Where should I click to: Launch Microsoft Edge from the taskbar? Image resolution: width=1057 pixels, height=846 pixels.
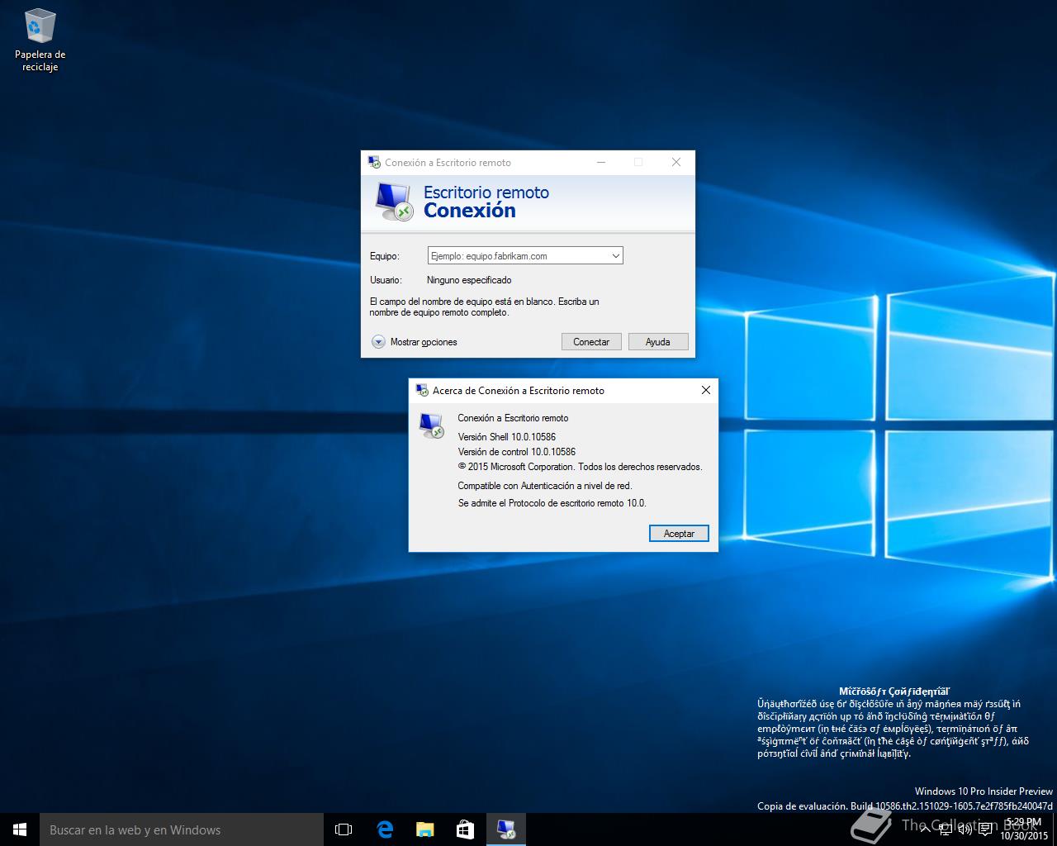click(385, 829)
